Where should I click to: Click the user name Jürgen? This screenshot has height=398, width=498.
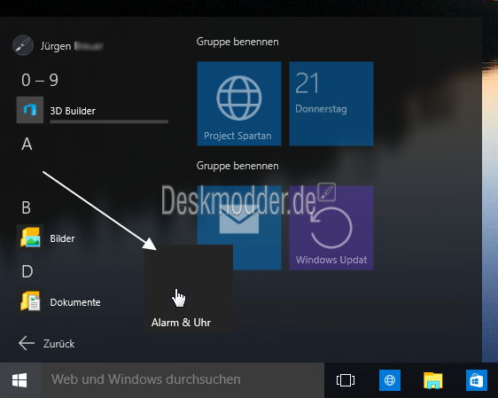click(56, 46)
